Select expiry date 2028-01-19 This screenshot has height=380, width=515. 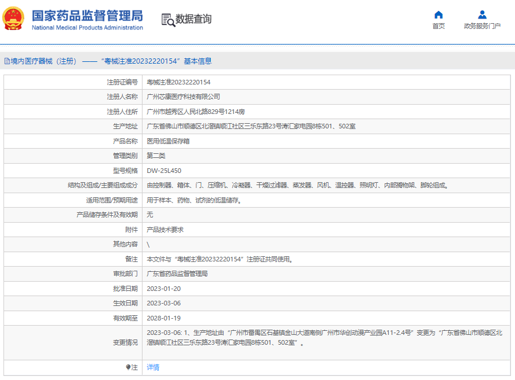click(x=163, y=318)
